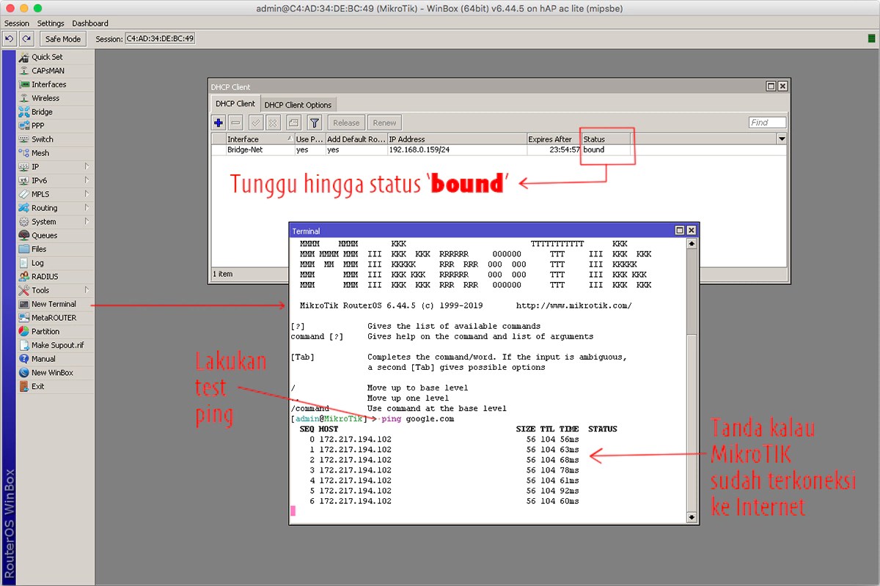Click the Terminal window title bar
Screen dimensions: 880x586
(x=481, y=231)
